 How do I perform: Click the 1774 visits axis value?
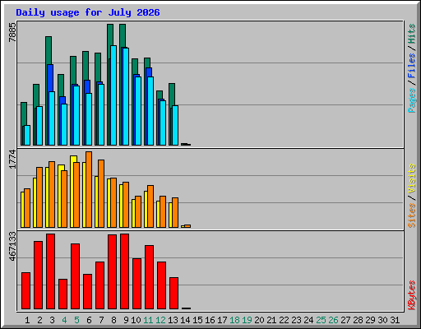12,160
